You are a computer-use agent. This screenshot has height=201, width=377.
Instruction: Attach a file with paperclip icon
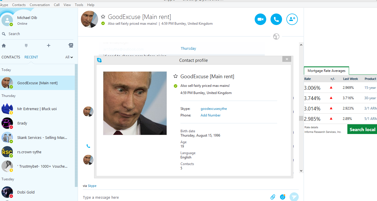click(x=273, y=197)
